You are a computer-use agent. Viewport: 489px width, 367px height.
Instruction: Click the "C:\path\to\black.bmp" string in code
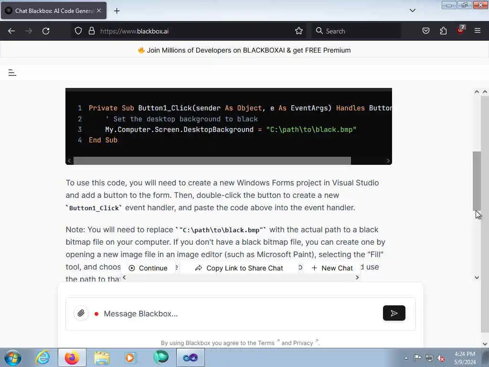311,130
